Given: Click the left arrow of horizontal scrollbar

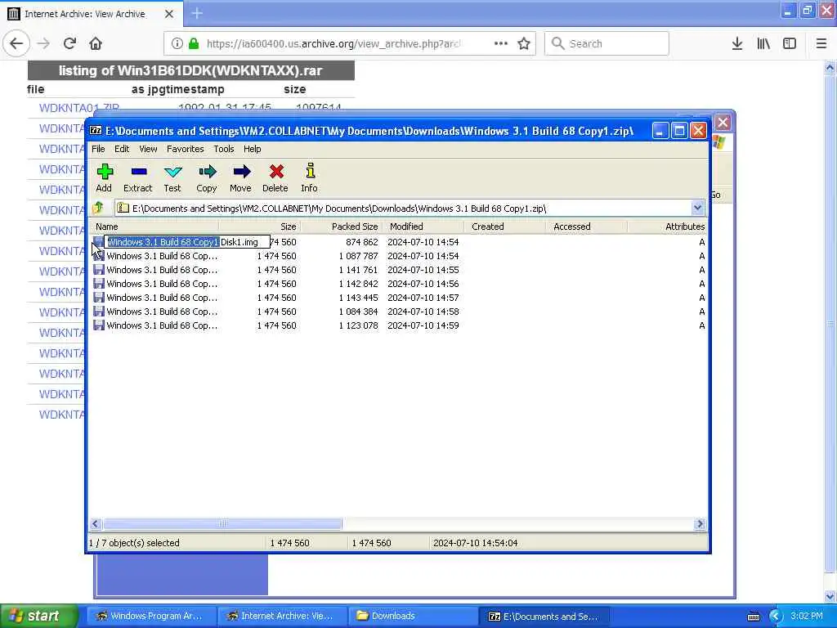Looking at the screenshot, I should coord(96,524).
